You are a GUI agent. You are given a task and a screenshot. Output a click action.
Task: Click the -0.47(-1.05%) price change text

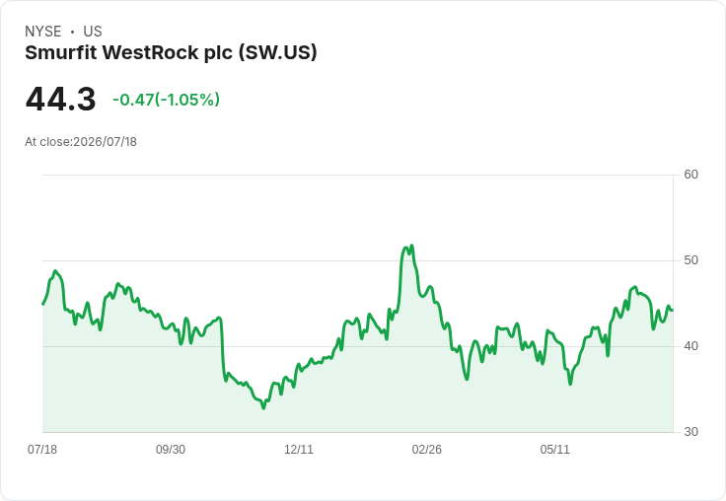click(x=167, y=100)
